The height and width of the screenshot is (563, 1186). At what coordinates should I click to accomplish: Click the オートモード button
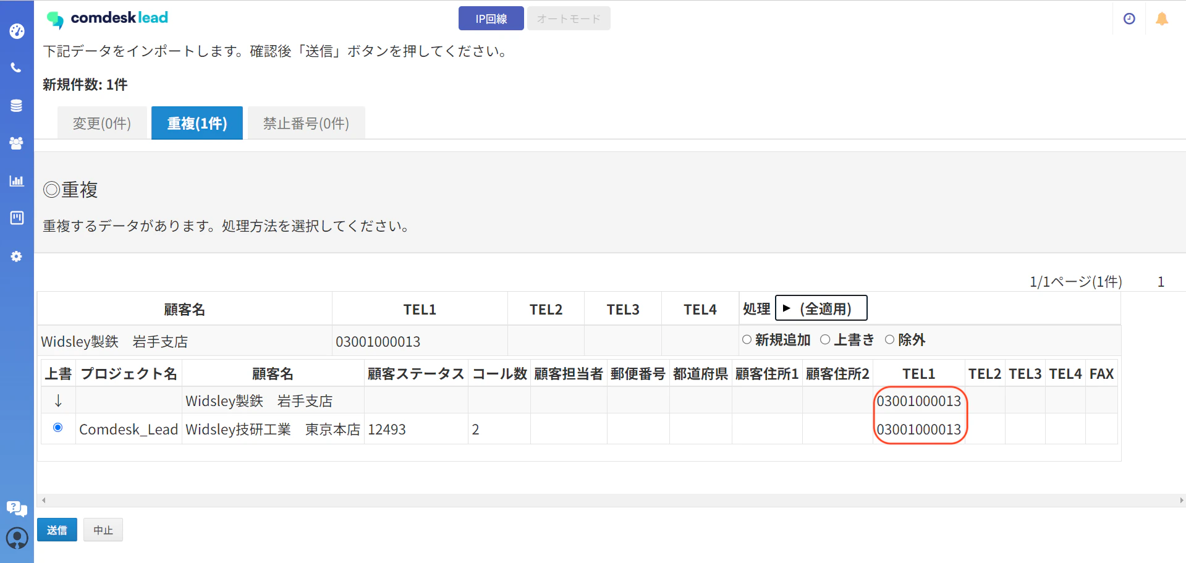(569, 19)
